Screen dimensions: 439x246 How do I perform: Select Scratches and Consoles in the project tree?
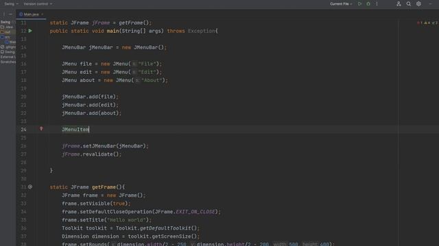8,62
